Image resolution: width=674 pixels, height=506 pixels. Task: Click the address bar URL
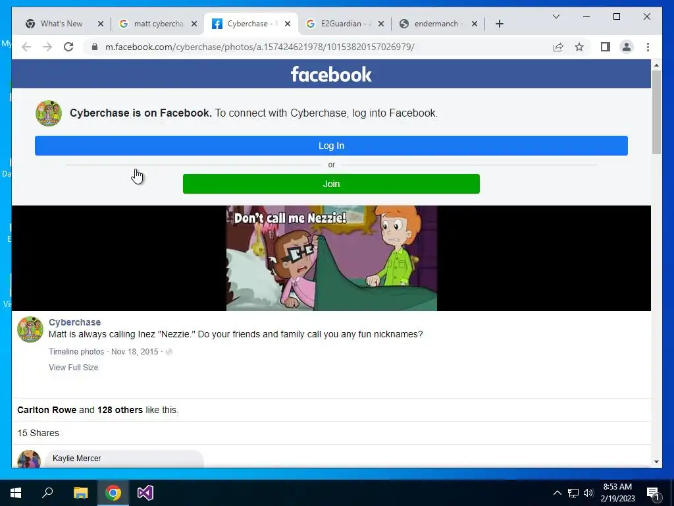tap(259, 47)
